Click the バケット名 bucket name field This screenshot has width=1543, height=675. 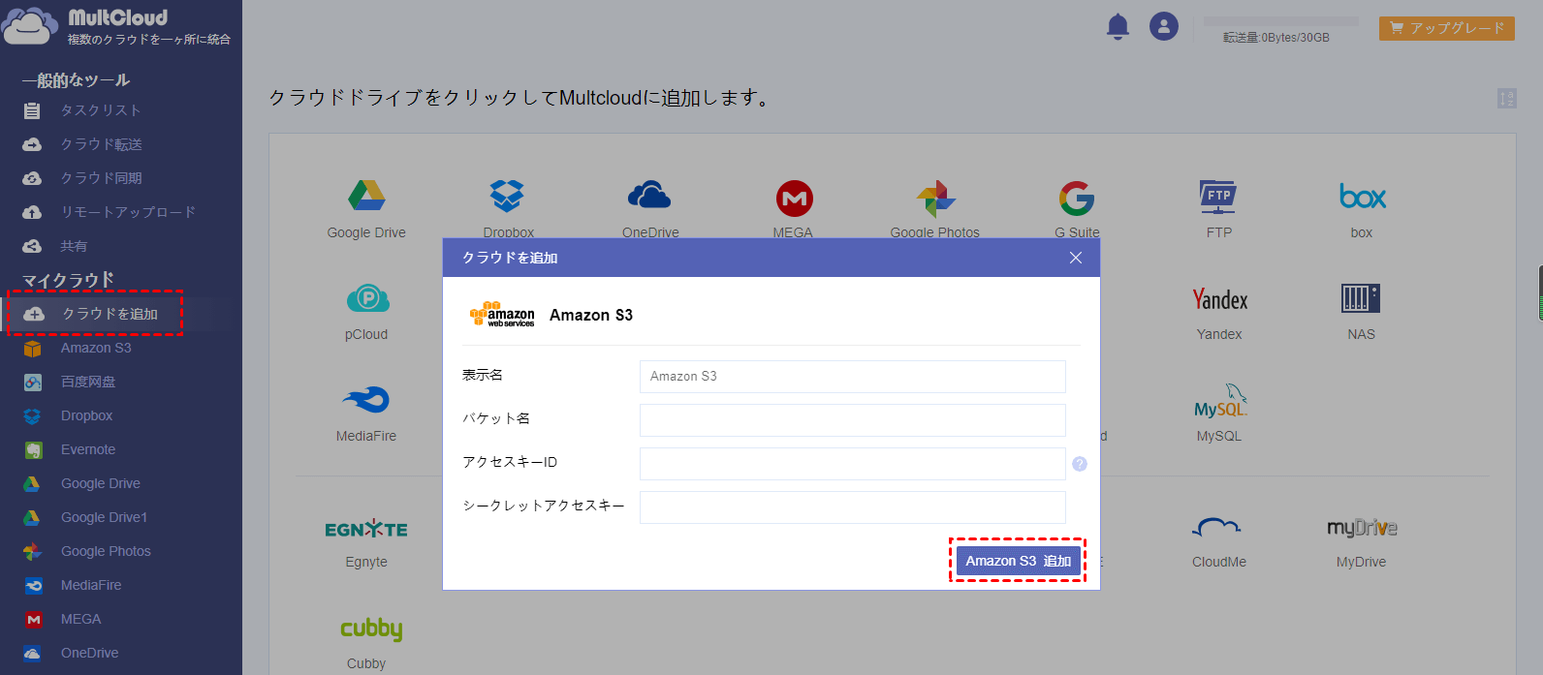[853, 420]
